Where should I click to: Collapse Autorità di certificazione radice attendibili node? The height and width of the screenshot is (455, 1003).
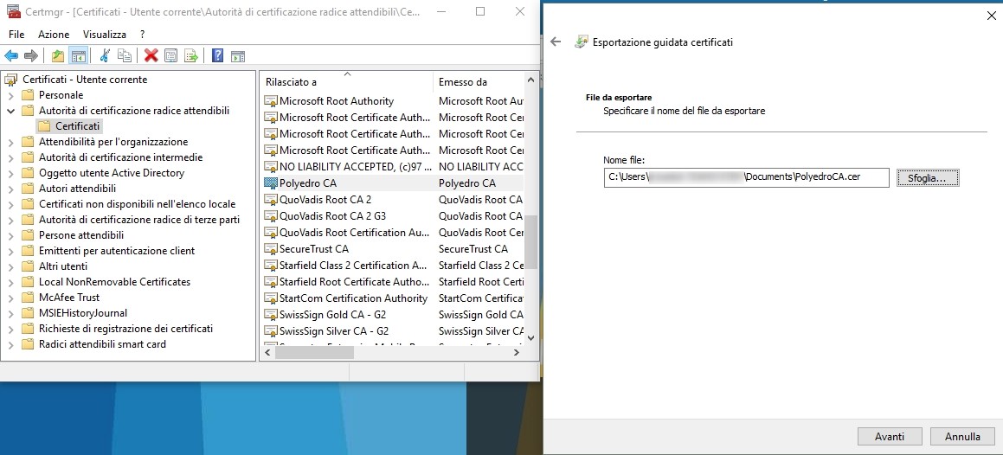[10, 111]
